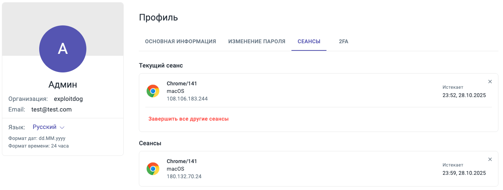Screen dimensions: 503x190
Task: Click the Chrome icon in the current session
Action: point(153,91)
